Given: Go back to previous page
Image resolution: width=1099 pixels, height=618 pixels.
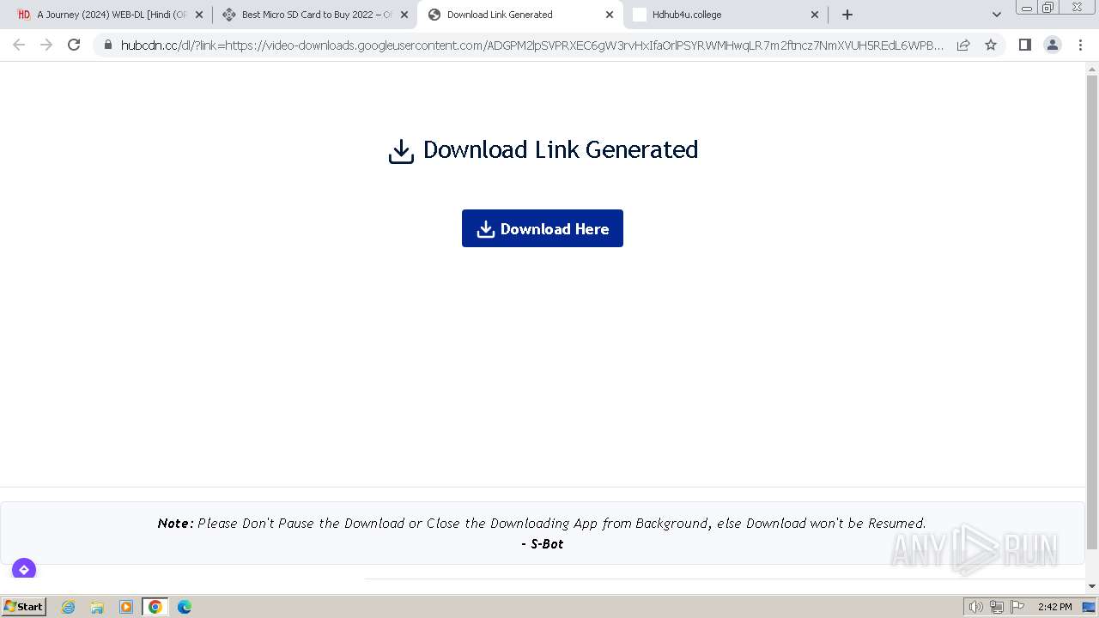Looking at the screenshot, I should (x=19, y=45).
